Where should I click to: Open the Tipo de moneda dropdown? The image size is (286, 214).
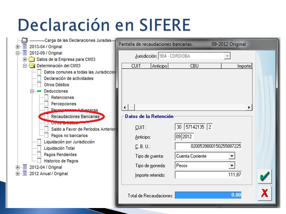[x=232, y=166]
